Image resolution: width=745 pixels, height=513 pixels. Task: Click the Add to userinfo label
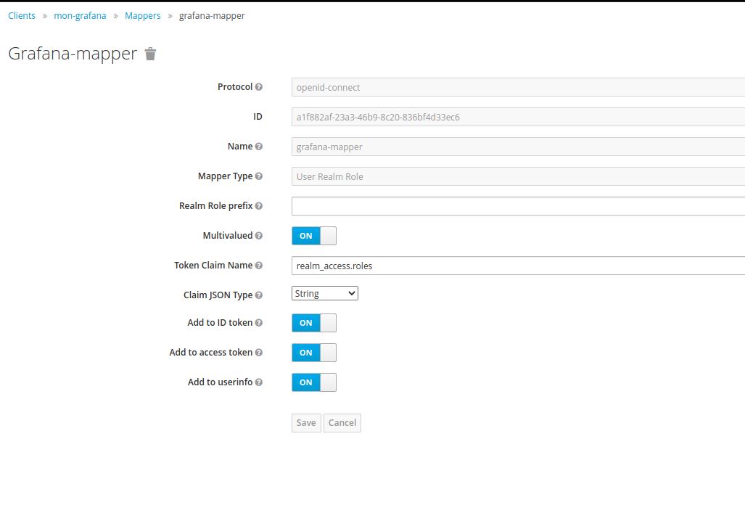(220, 382)
